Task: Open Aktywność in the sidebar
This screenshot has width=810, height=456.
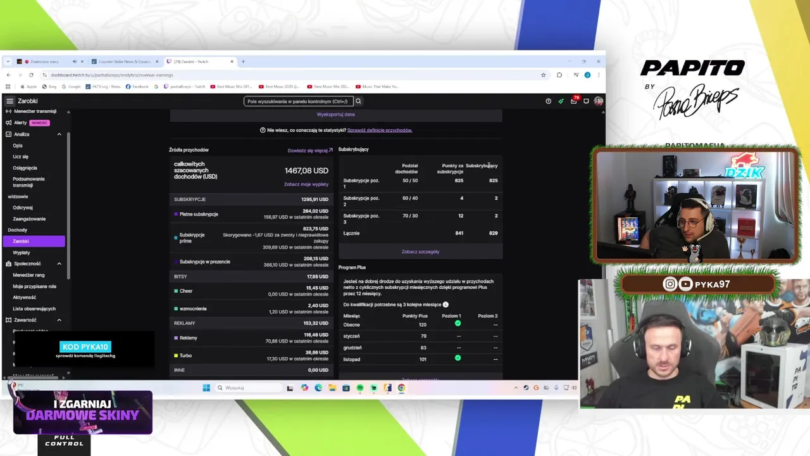Action: (x=24, y=297)
